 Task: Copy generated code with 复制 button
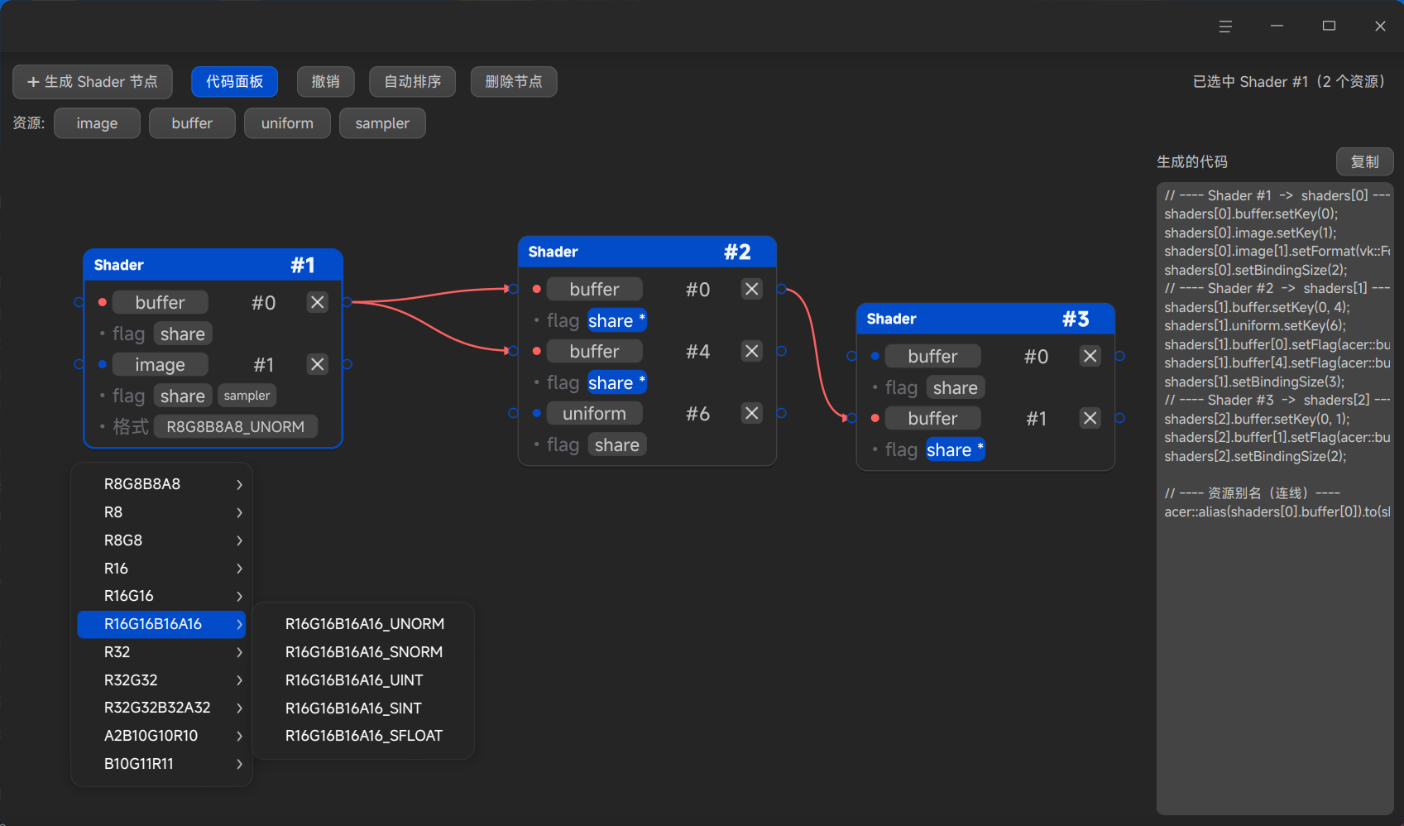[x=1365, y=162]
